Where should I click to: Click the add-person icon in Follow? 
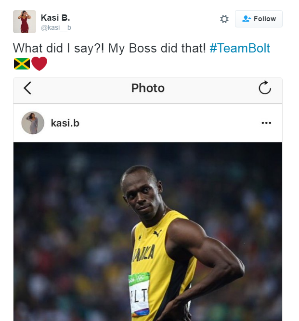click(x=247, y=19)
